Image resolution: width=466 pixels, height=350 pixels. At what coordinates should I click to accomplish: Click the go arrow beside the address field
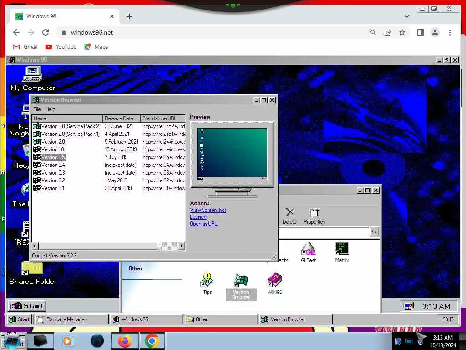pyautogui.click(x=374, y=232)
